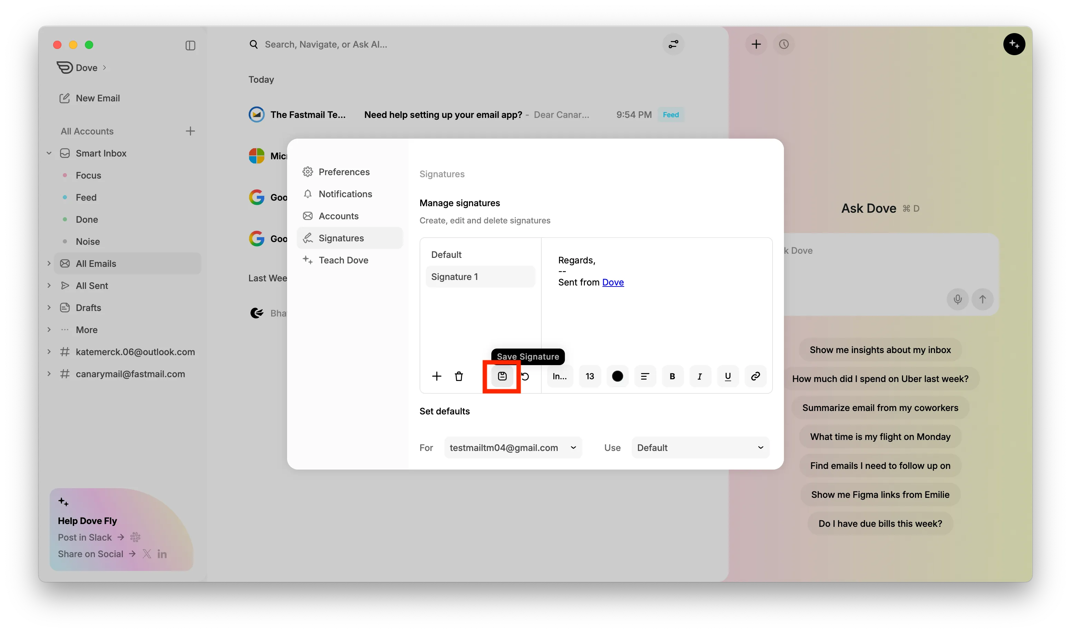Click 'Show me insights about my inbox'
Image resolution: width=1071 pixels, height=633 pixels.
click(x=880, y=350)
